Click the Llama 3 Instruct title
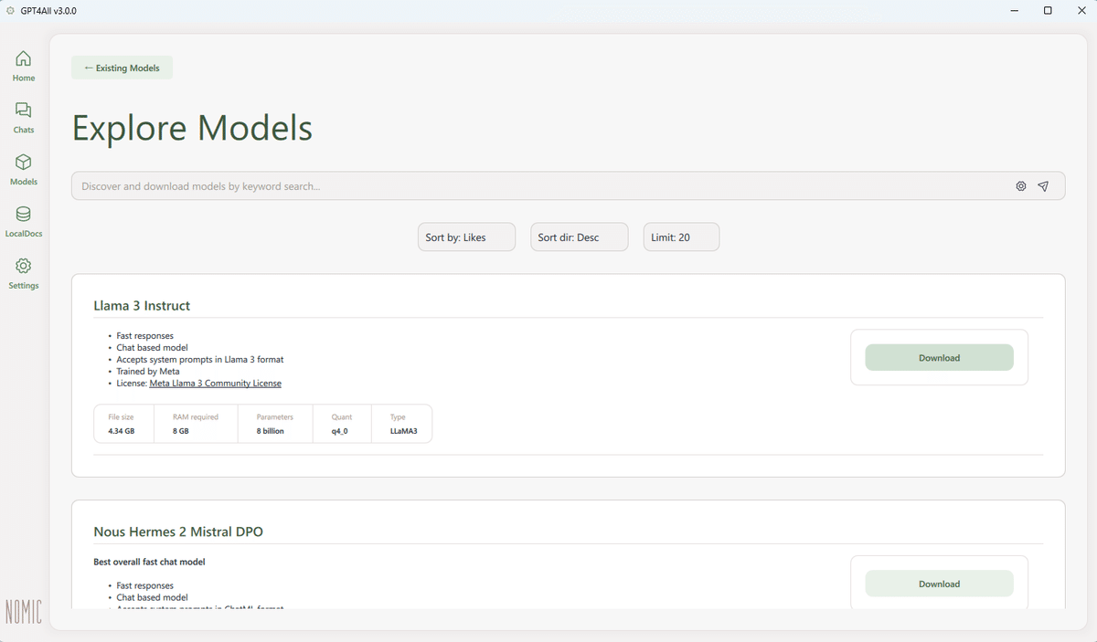 pyautogui.click(x=142, y=305)
